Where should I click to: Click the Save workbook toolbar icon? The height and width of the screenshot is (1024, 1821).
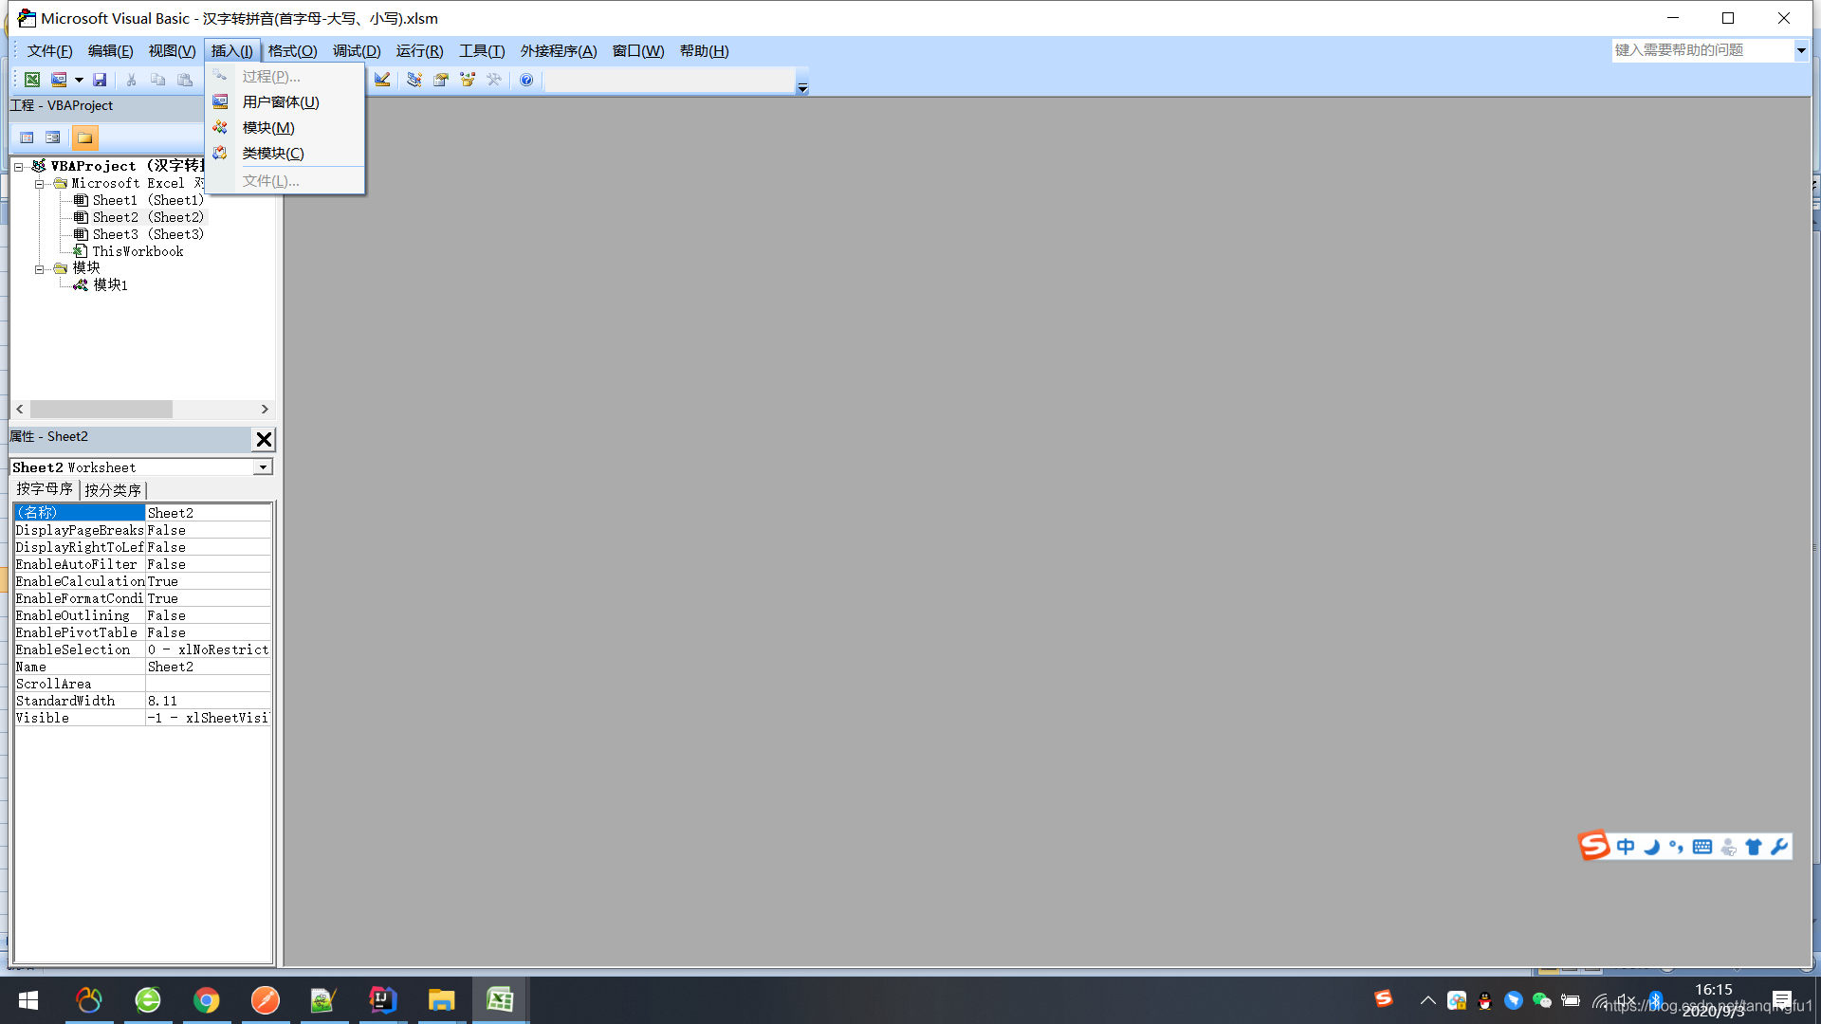pos(100,80)
